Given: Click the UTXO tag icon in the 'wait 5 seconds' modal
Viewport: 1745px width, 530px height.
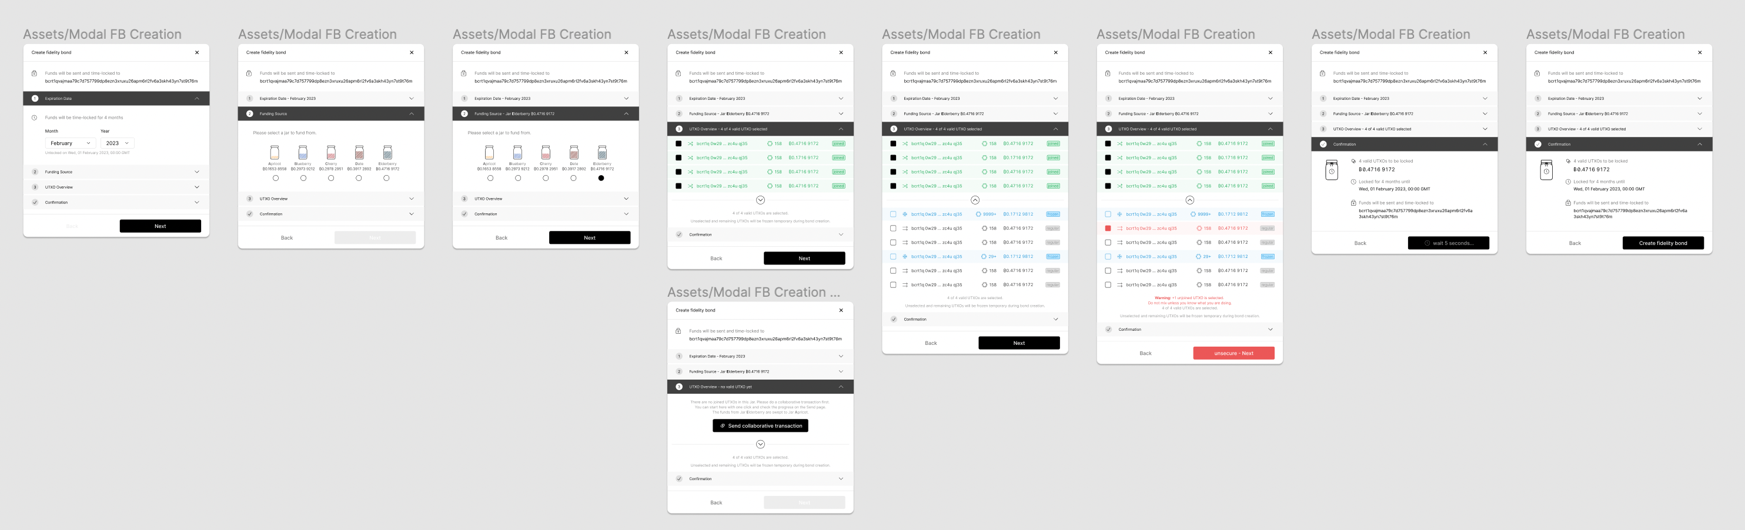Looking at the screenshot, I should click(1353, 161).
